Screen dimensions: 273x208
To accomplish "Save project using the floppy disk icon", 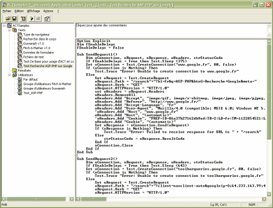I will pos(14,19).
